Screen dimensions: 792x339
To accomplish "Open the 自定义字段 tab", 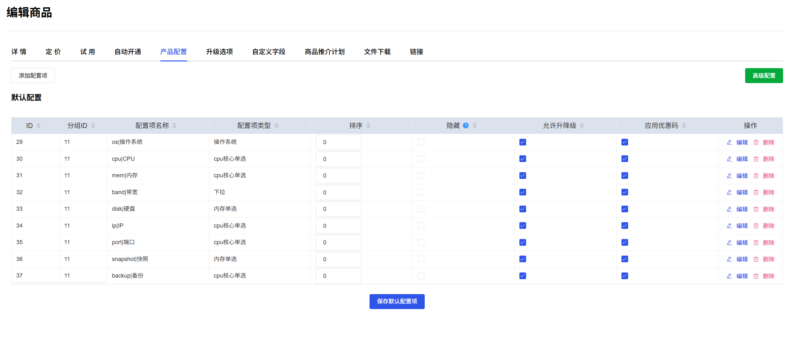I will click(268, 52).
